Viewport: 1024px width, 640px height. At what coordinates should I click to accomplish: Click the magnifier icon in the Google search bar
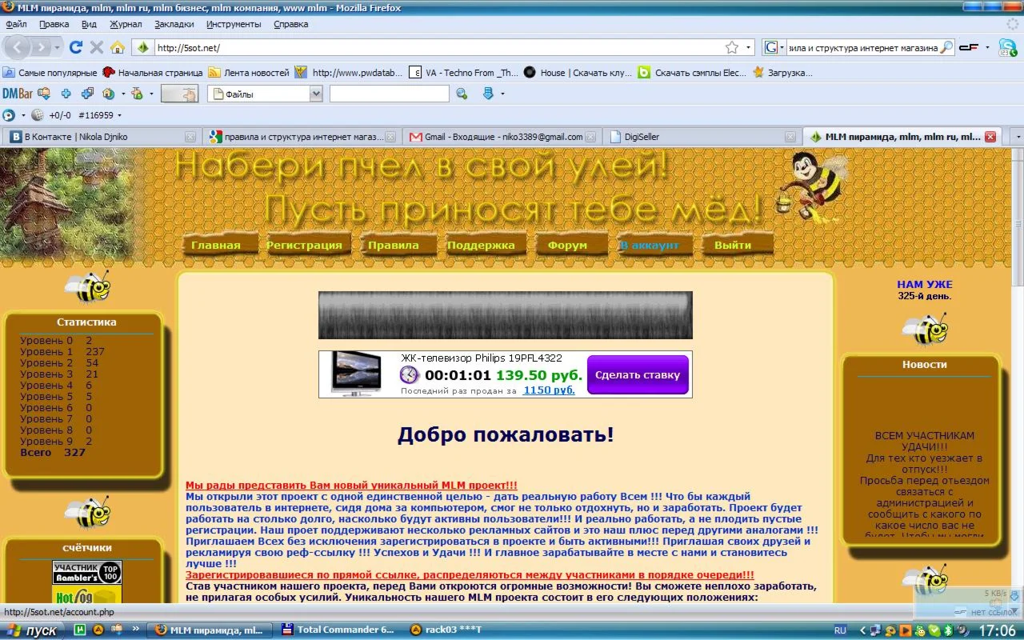click(947, 46)
